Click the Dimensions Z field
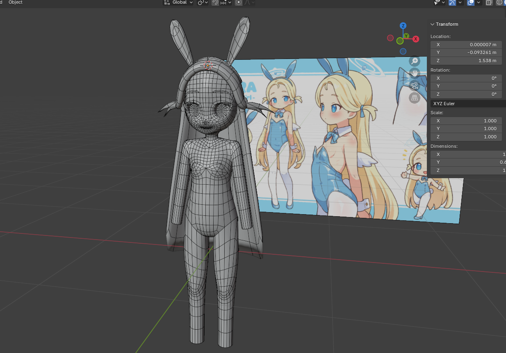Screen dimensions: 506x353 click(x=468, y=170)
